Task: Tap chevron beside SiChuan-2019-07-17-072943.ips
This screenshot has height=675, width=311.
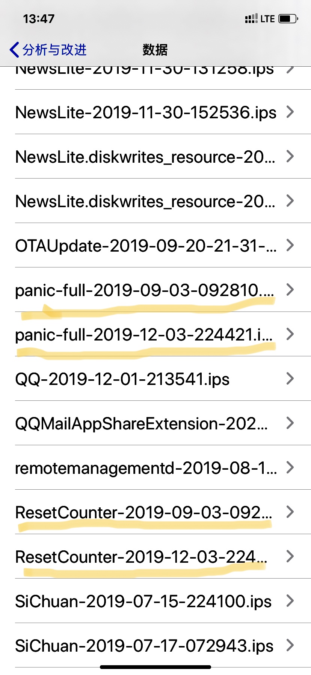Action: click(x=290, y=645)
